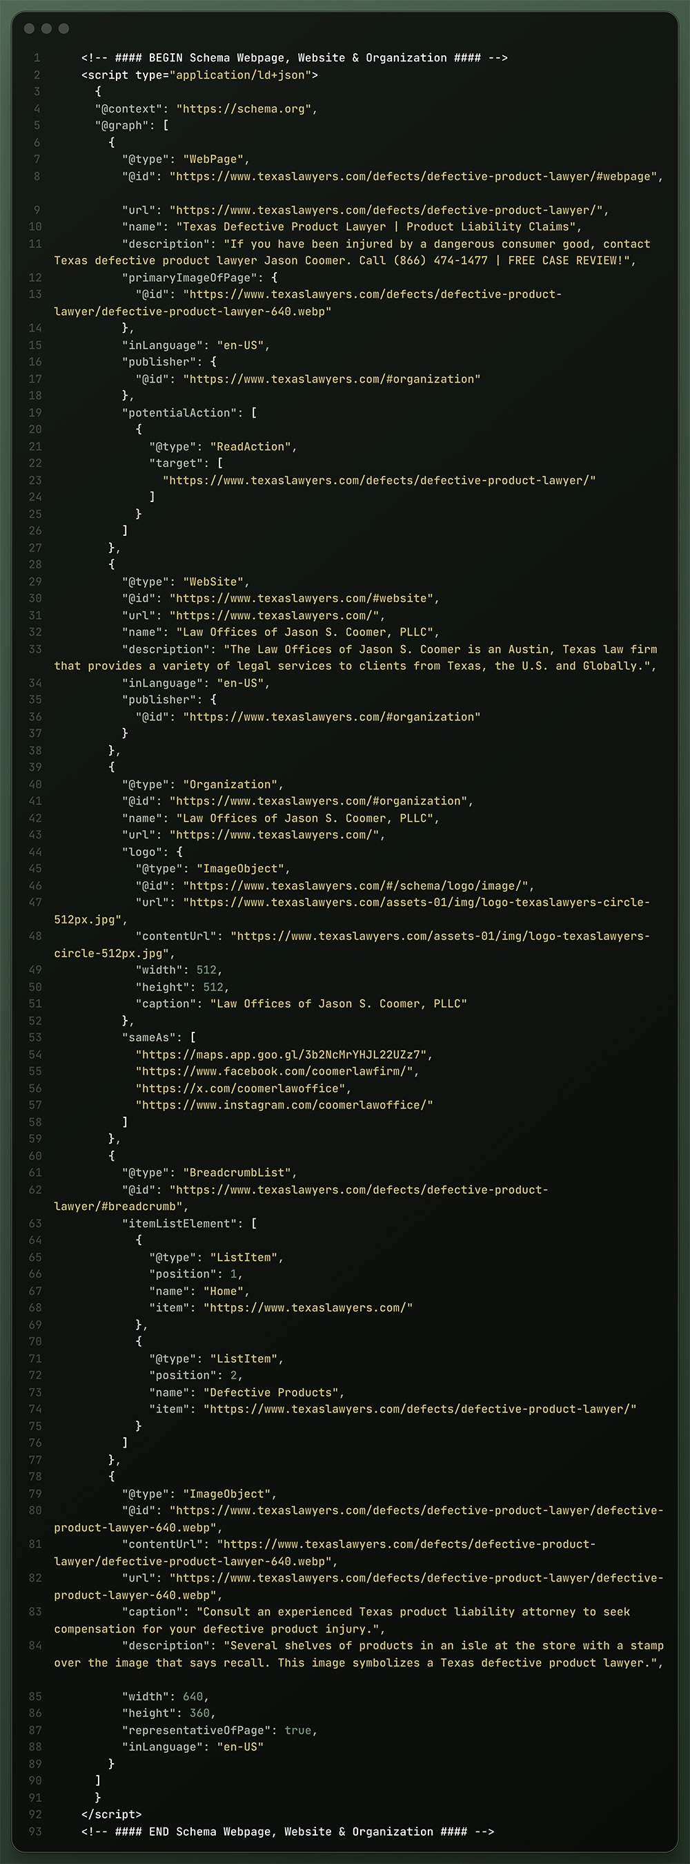Click the width value 640
This screenshot has width=690, height=1864.
click(193, 1696)
